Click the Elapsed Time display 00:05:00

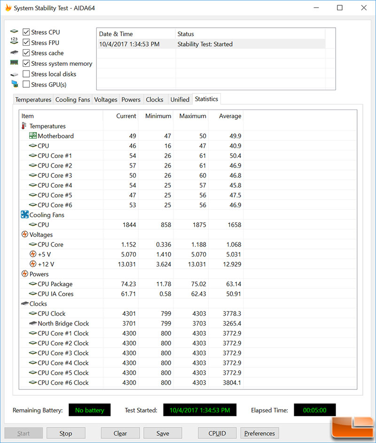314,410
